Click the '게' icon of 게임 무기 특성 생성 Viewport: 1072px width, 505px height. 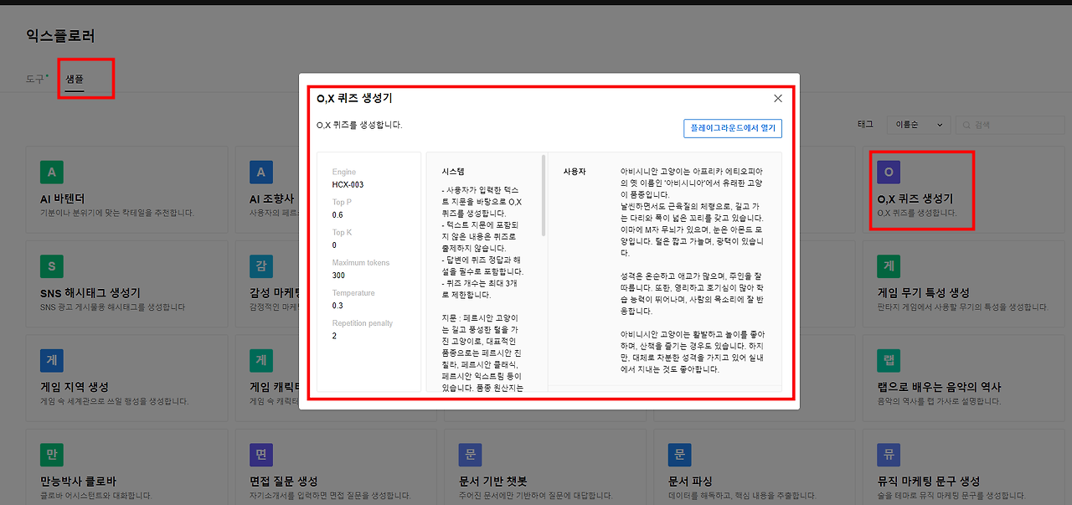pos(889,266)
